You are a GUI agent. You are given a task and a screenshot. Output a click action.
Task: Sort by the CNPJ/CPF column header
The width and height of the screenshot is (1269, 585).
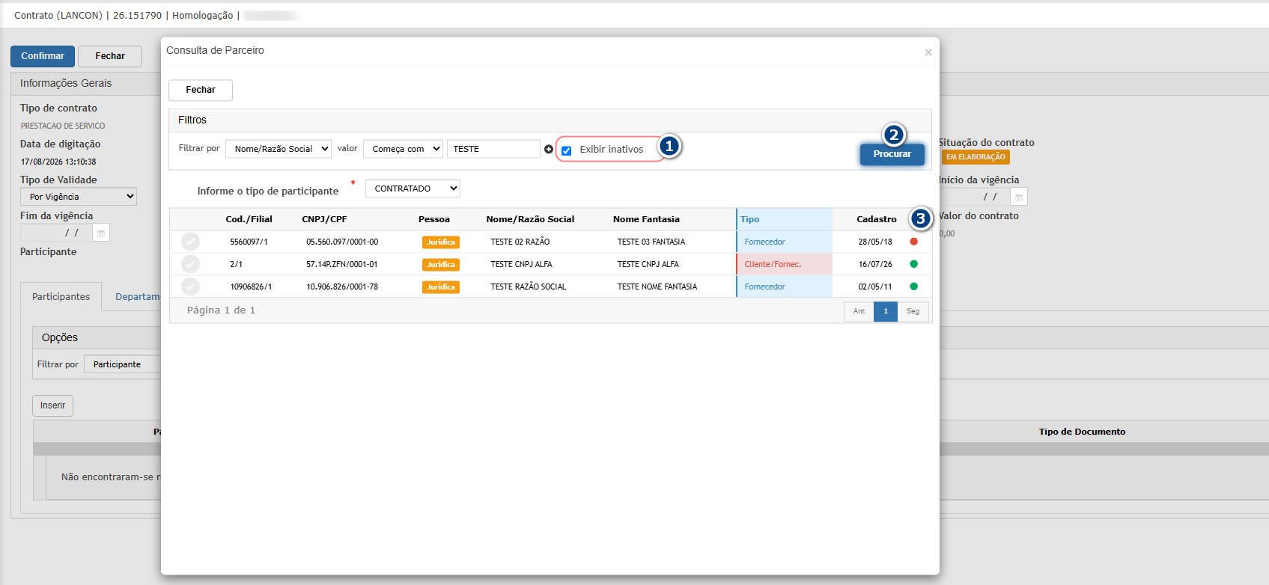[x=324, y=219]
